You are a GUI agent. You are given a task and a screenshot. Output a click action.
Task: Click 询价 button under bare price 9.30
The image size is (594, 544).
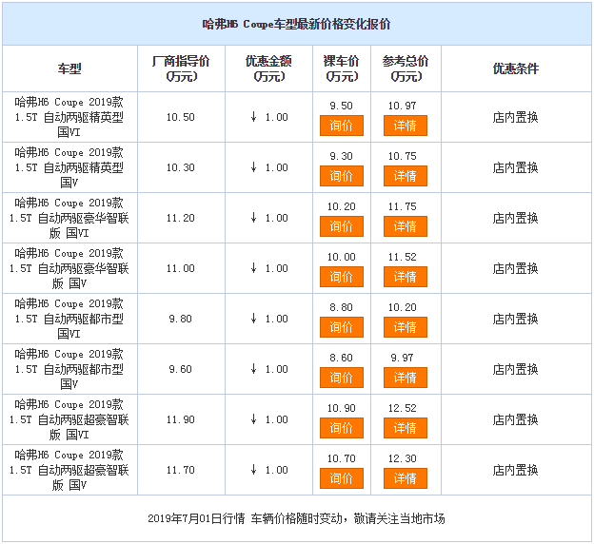pyautogui.click(x=342, y=176)
